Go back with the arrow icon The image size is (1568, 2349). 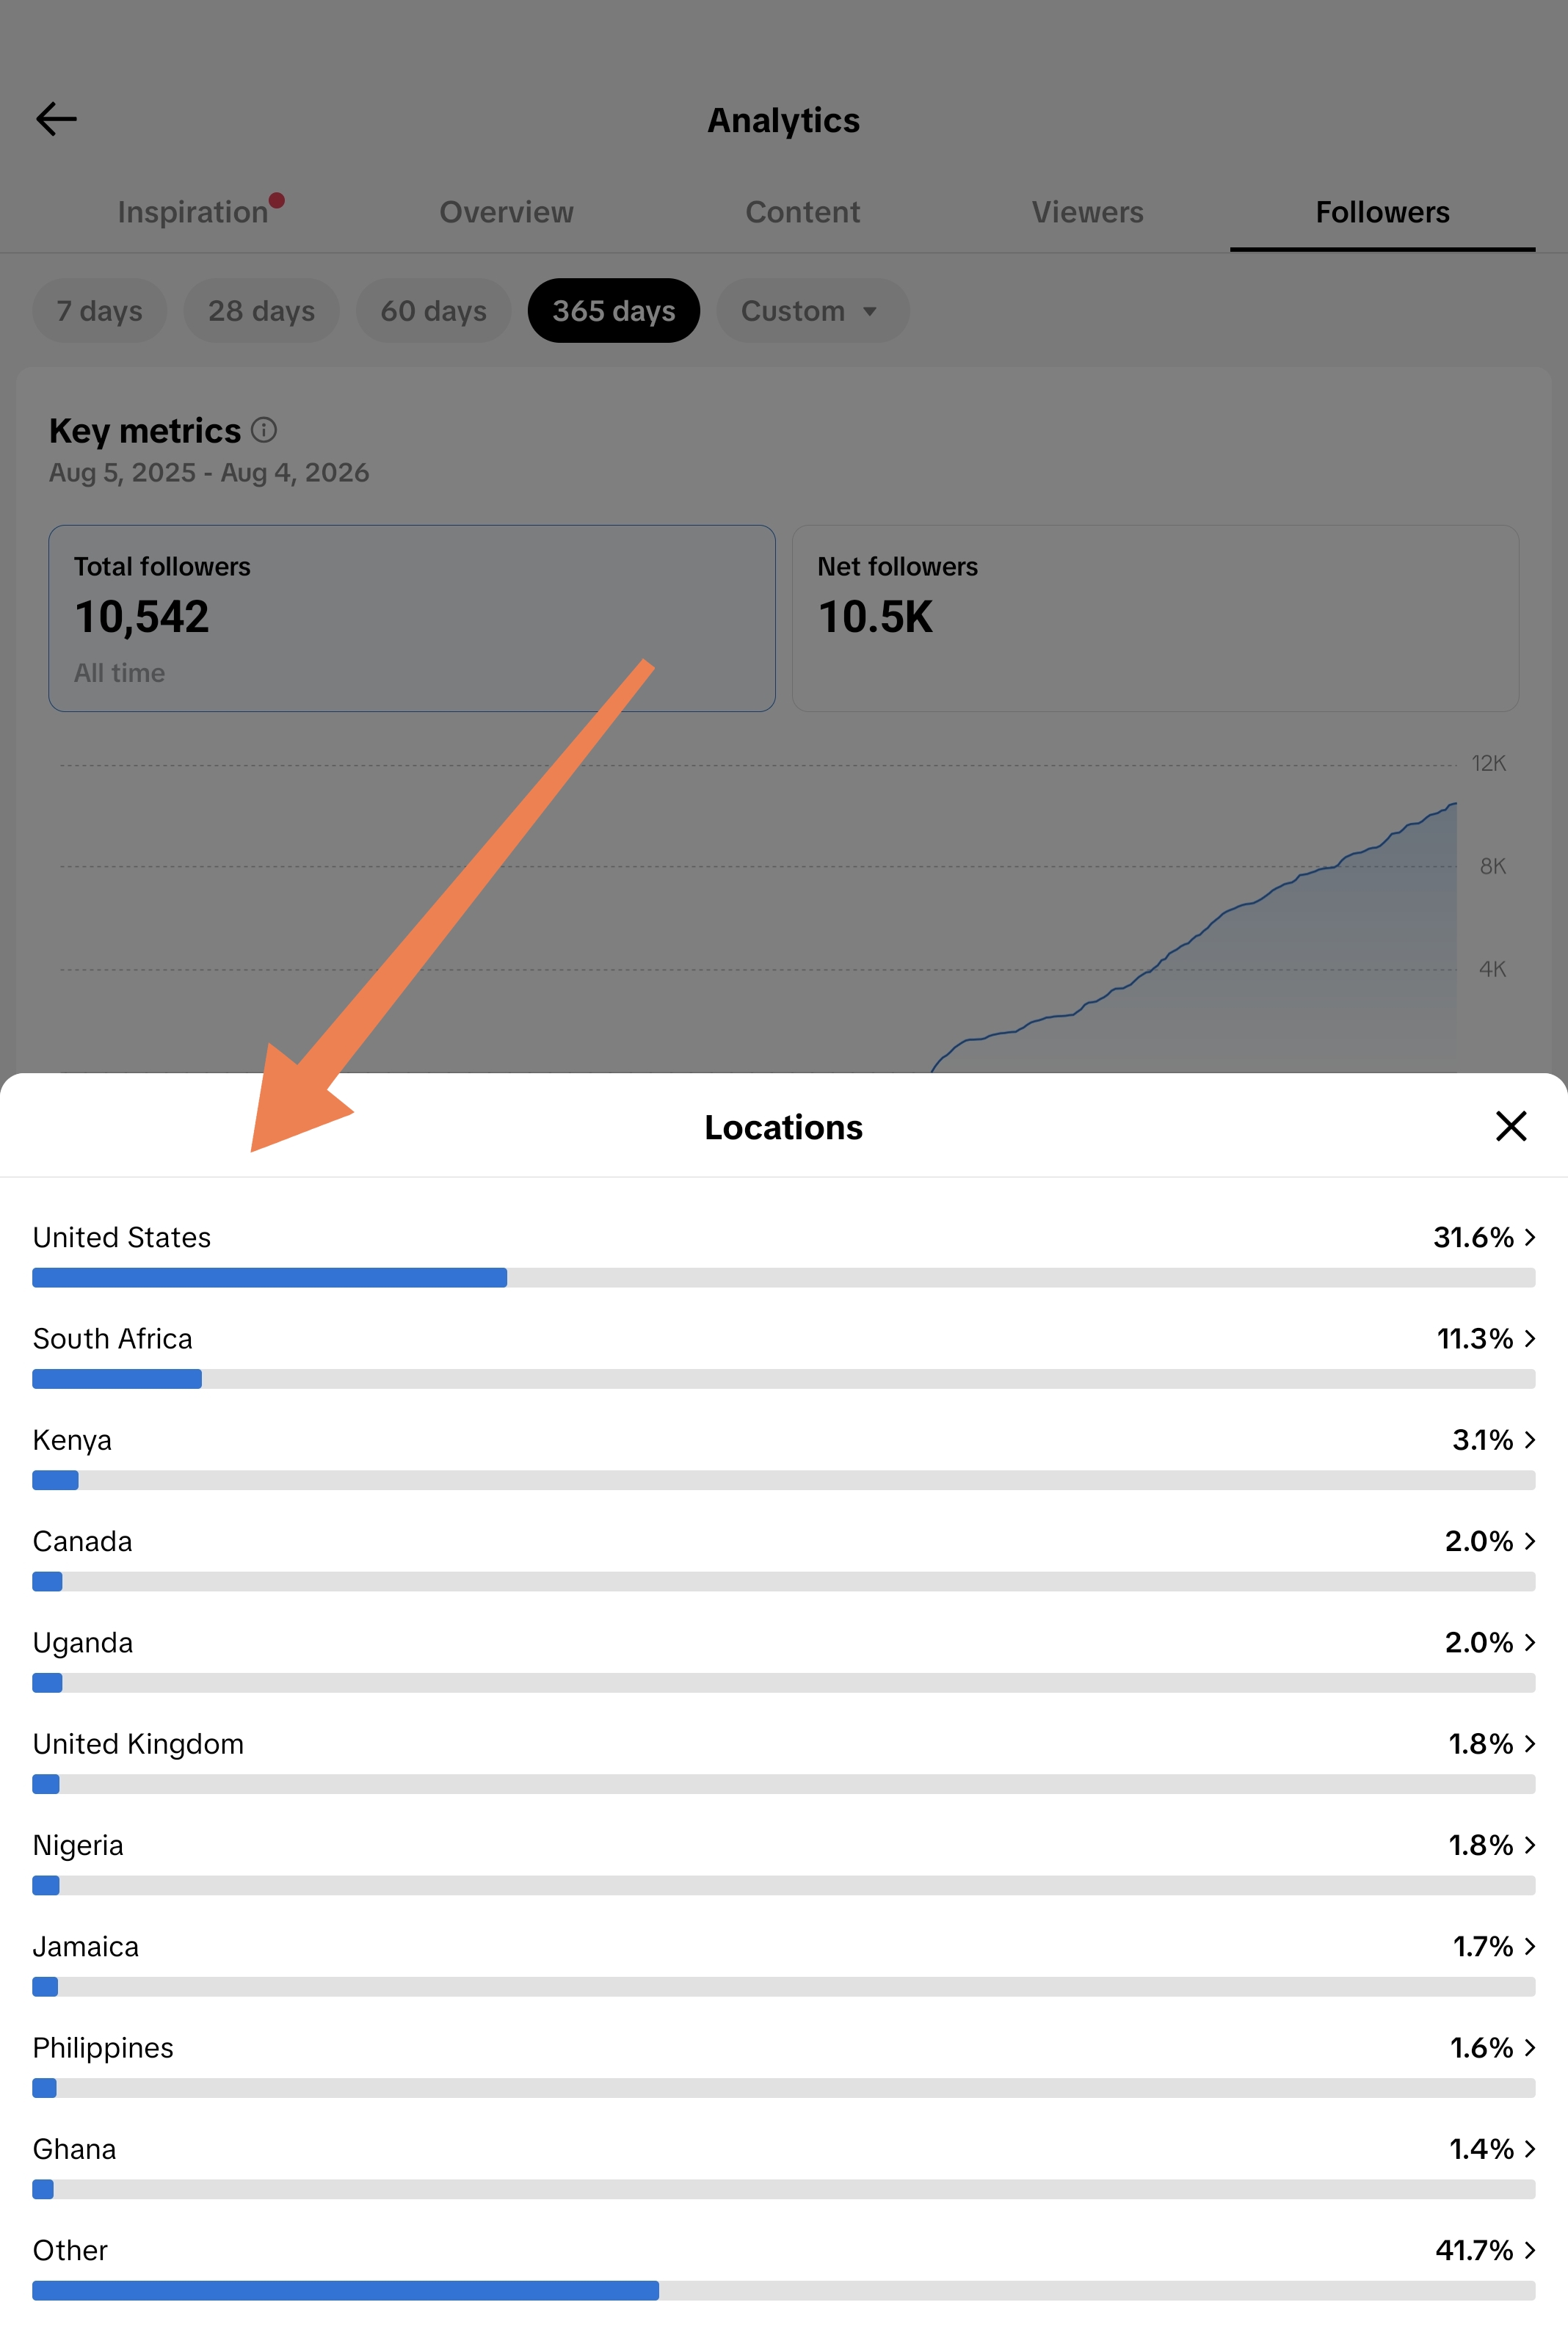(x=56, y=119)
